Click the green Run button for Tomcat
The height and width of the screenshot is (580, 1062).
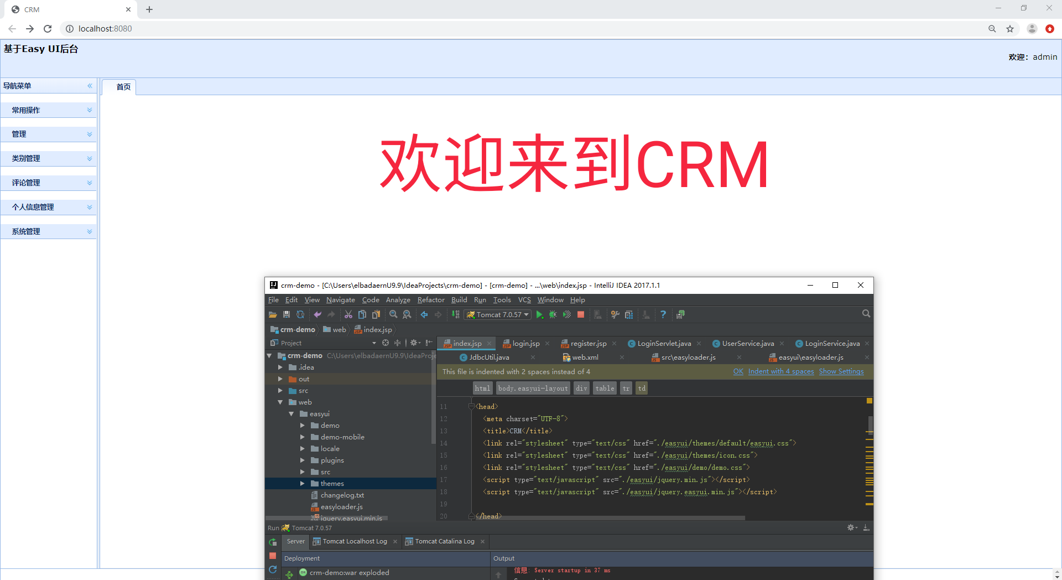[x=539, y=314]
